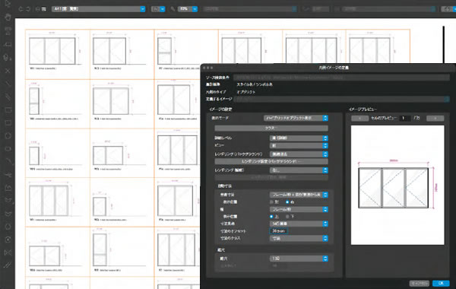The image size is (456, 289).
Task: Open the 33% zoom level dropdown
Action: pyautogui.click(x=188, y=9)
